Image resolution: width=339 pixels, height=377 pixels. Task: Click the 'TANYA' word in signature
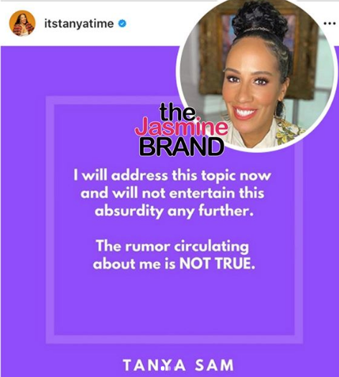tap(154, 366)
